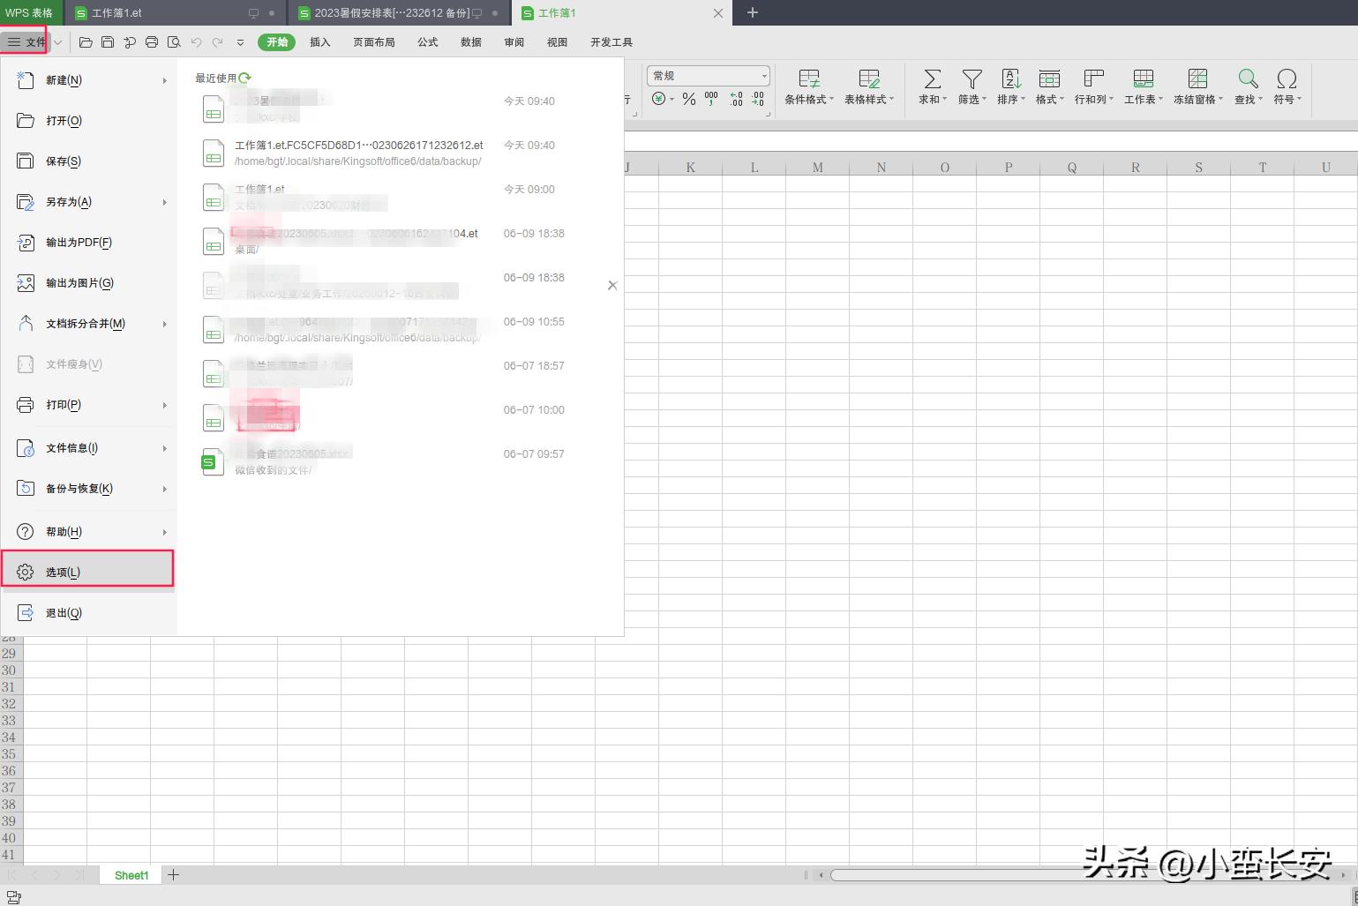Click the undo arrow icon
Image resolution: width=1358 pixels, height=906 pixels.
point(194,41)
